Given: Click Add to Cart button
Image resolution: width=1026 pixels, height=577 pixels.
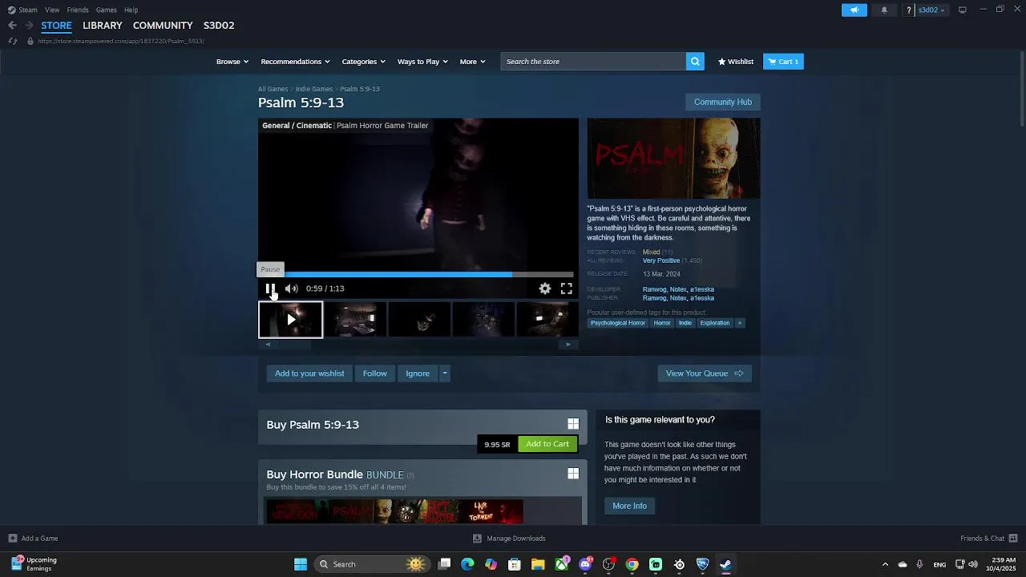Looking at the screenshot, I should pos(547,444).
